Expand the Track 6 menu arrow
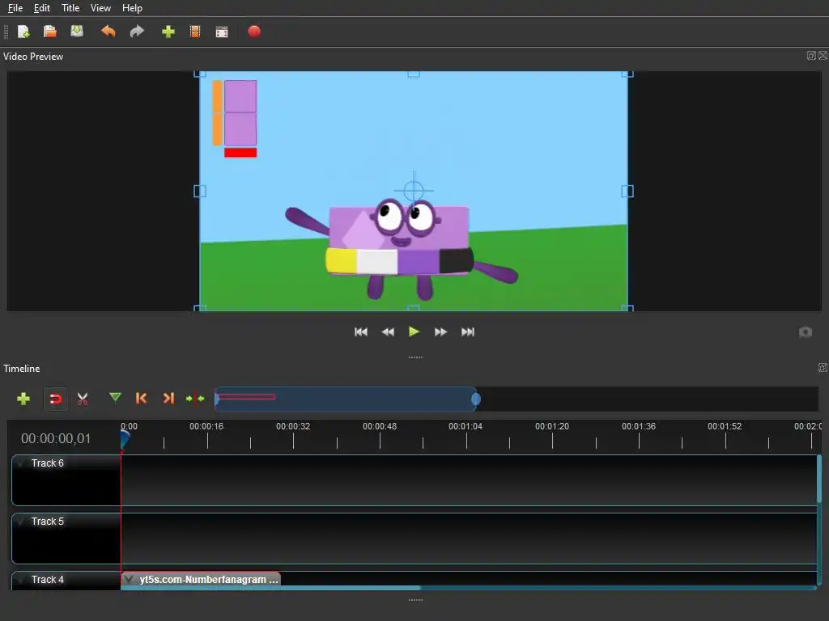Screen dimensions: 829x621 click(x=22, y=463)
